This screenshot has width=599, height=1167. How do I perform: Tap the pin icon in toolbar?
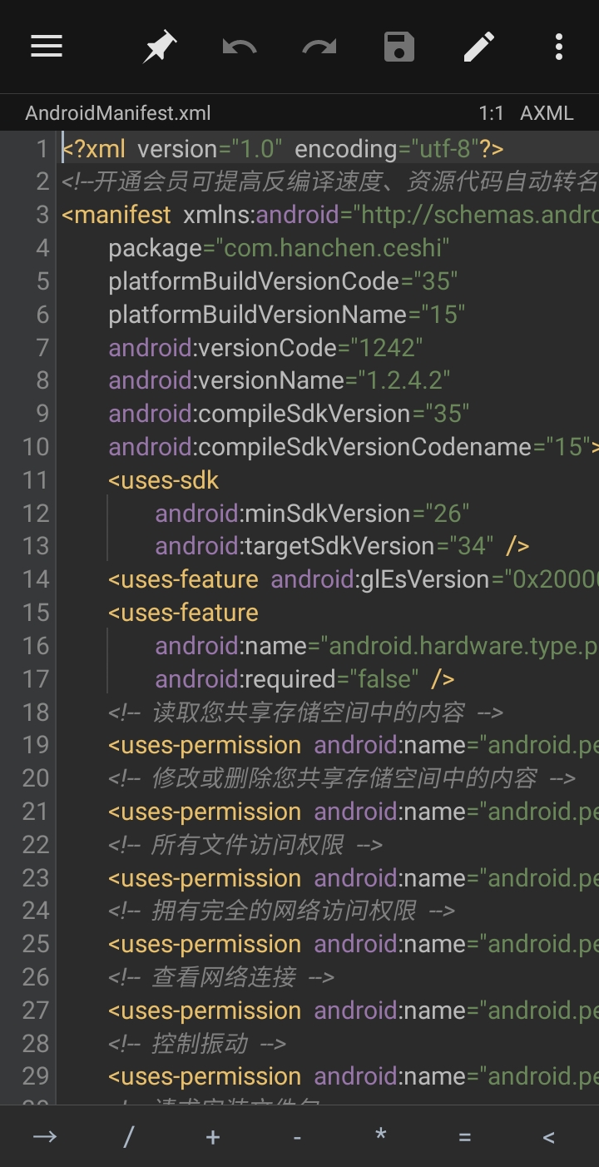[x=159, y=47]
